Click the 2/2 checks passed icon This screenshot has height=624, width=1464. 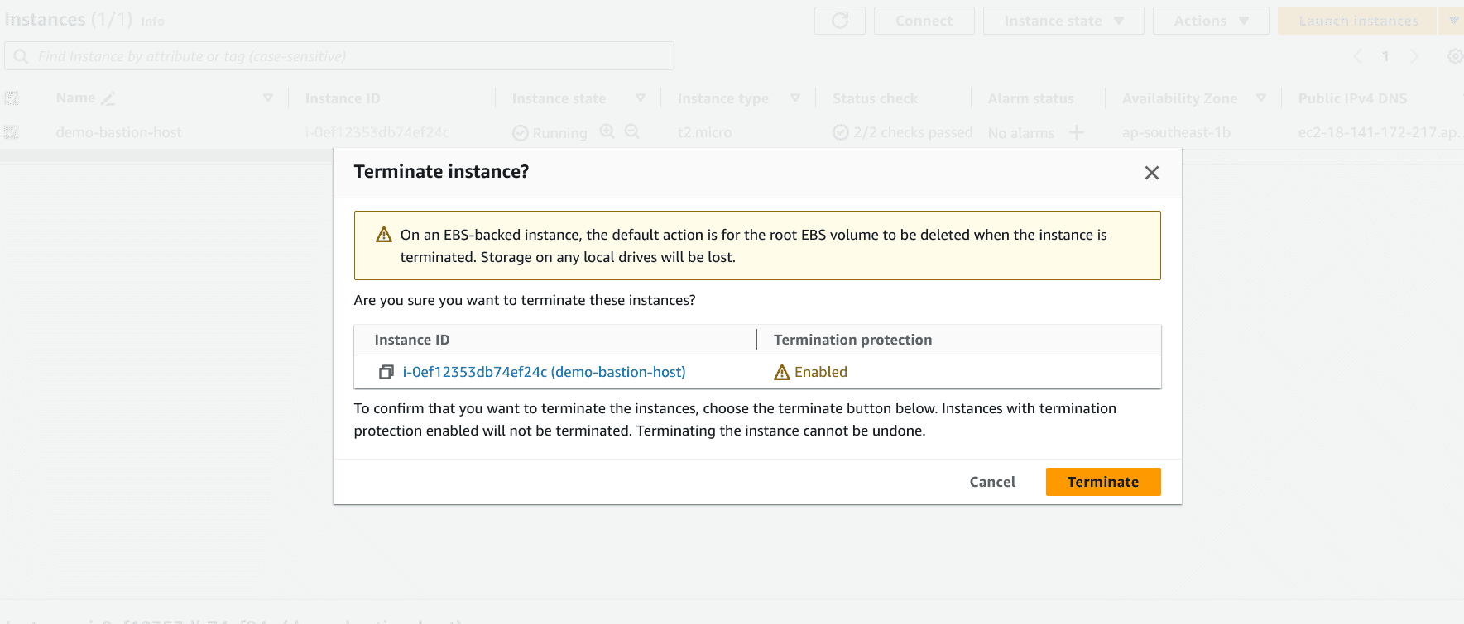tap(841, 132)
